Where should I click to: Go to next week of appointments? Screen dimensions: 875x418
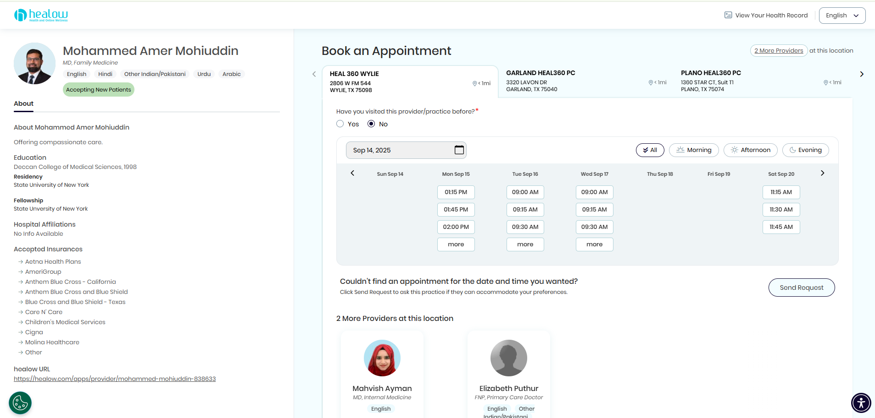822,173
